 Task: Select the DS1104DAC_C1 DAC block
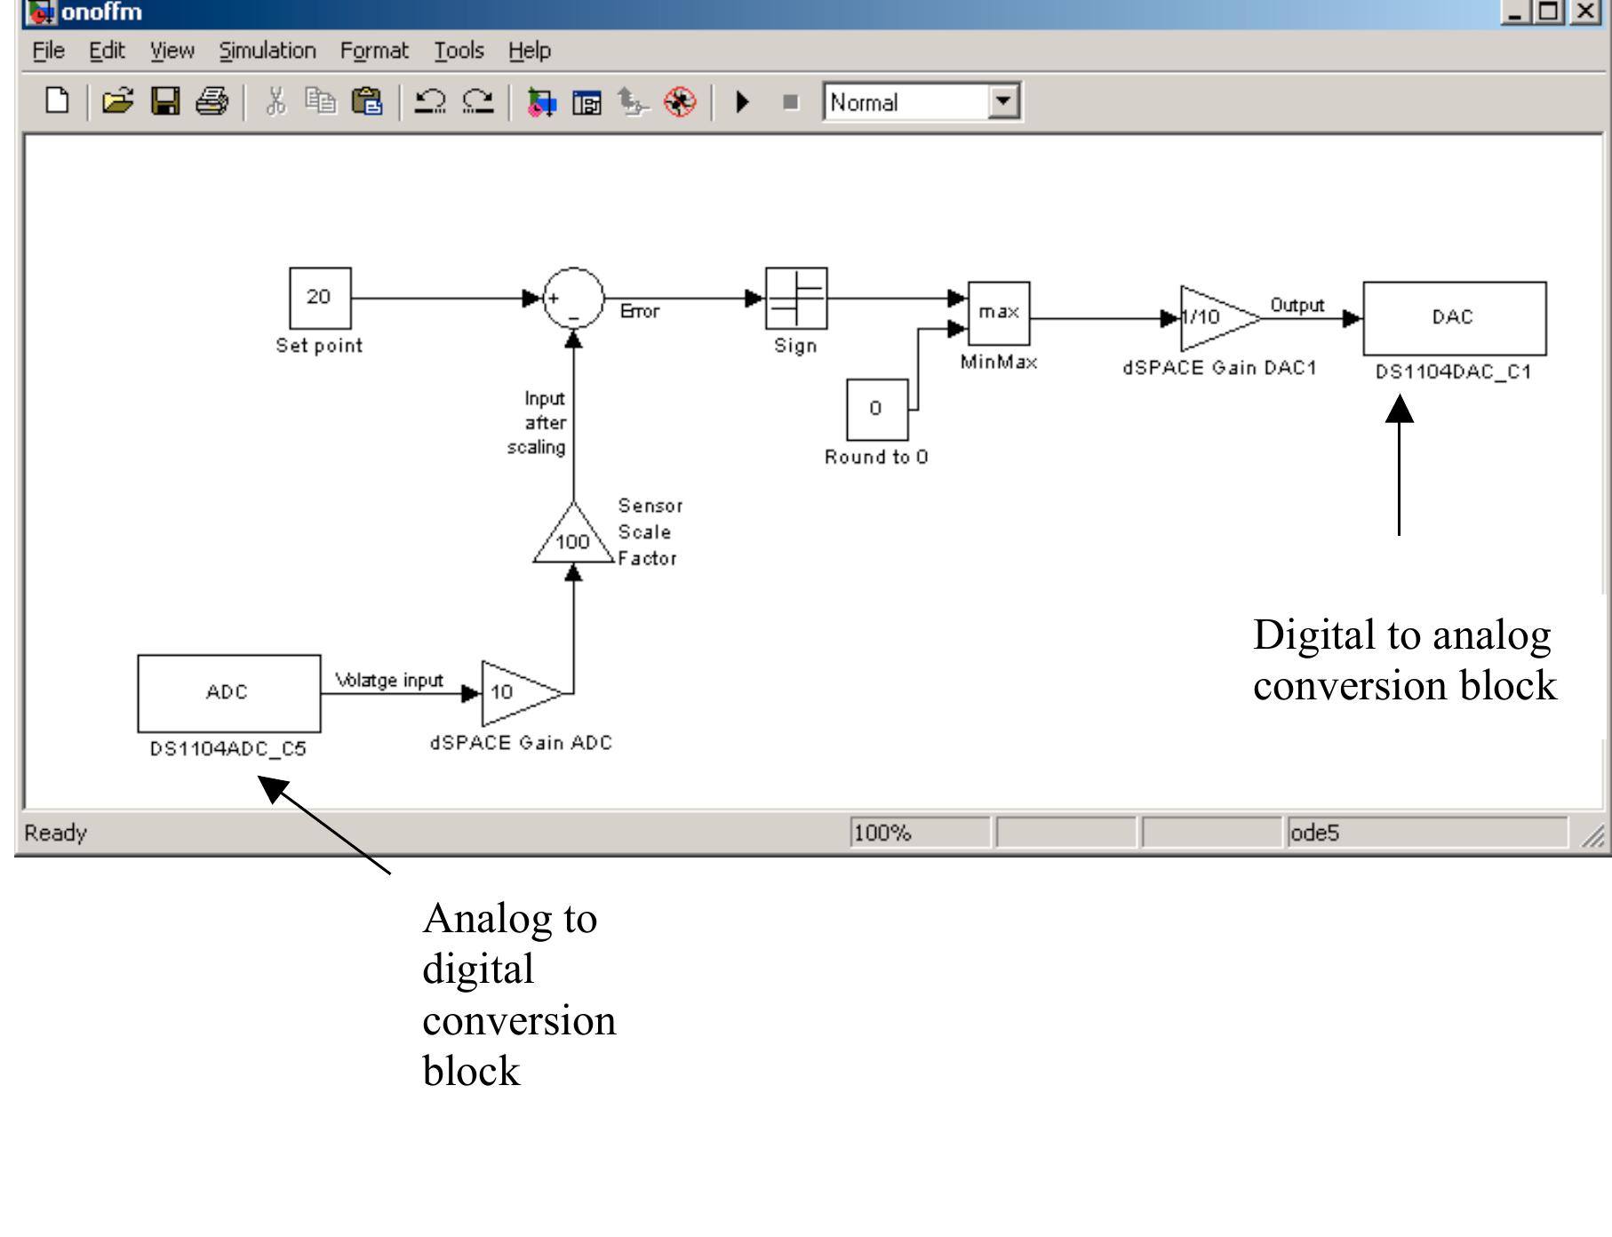coord(1455,315)
